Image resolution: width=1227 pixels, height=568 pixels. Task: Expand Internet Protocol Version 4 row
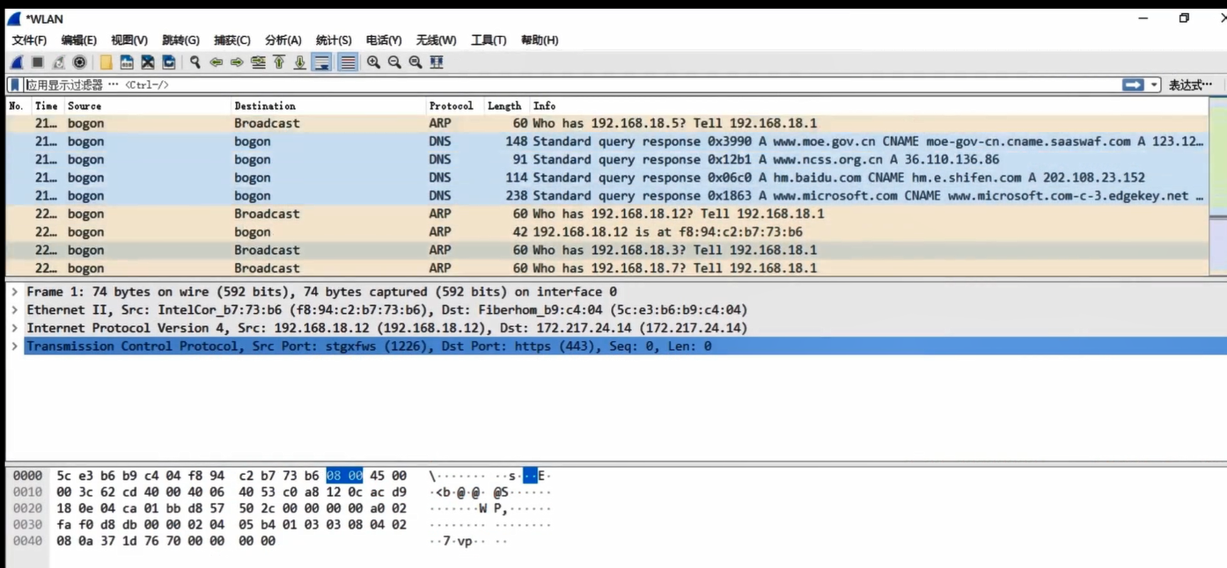pyautogui.click(x=15, y=328)
